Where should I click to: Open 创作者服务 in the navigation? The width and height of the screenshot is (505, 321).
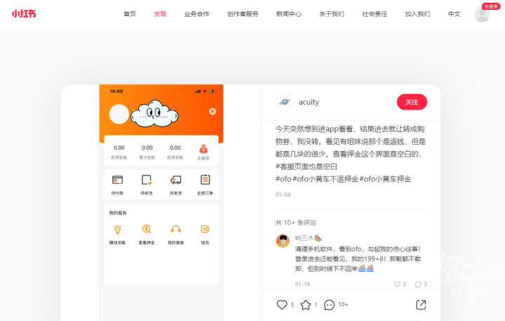[243, 14]
